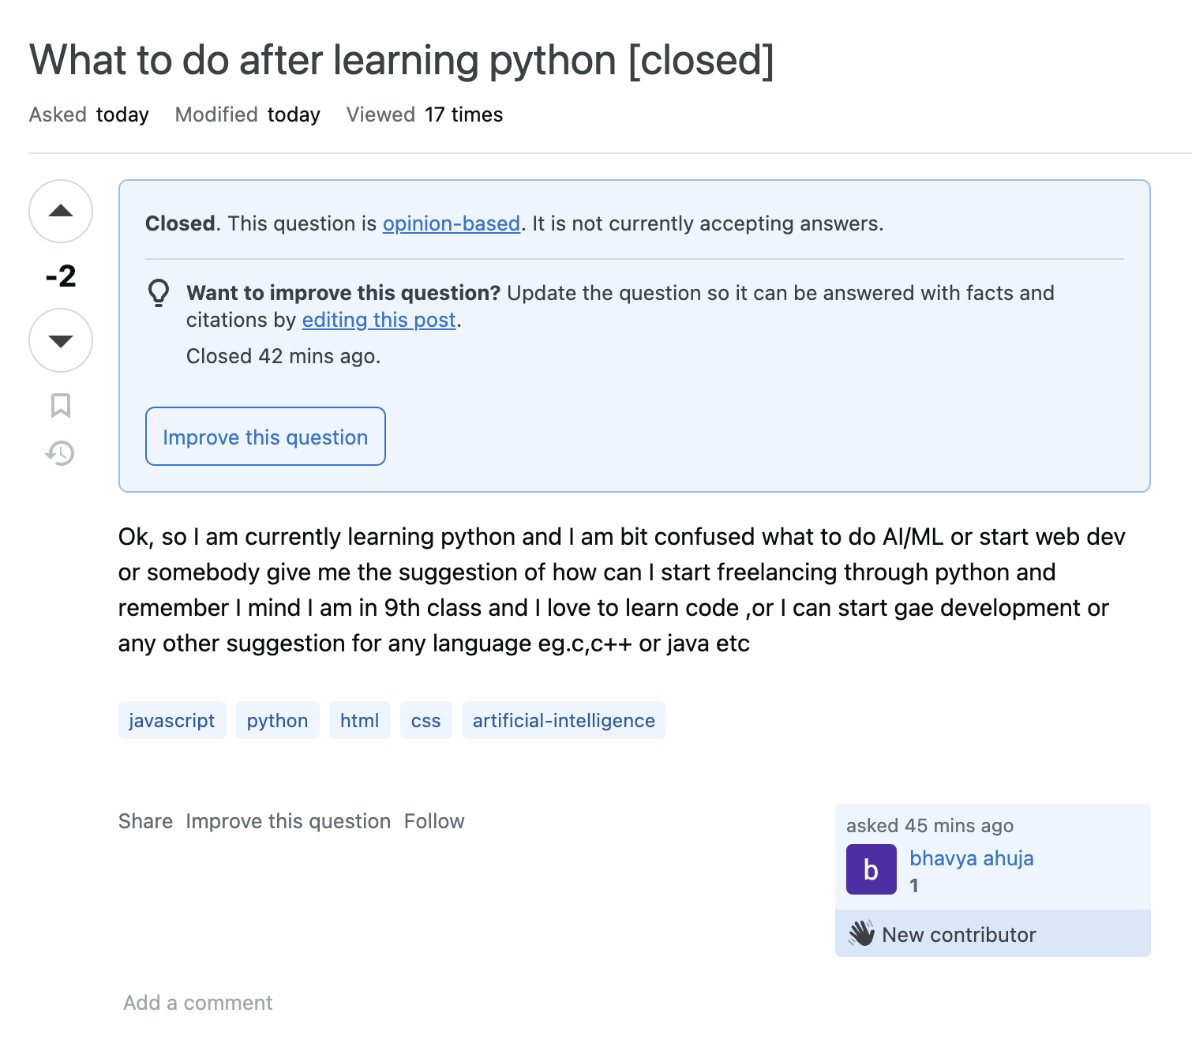Open bhavya ahuja's purple avatar

(x=872, y=869)
